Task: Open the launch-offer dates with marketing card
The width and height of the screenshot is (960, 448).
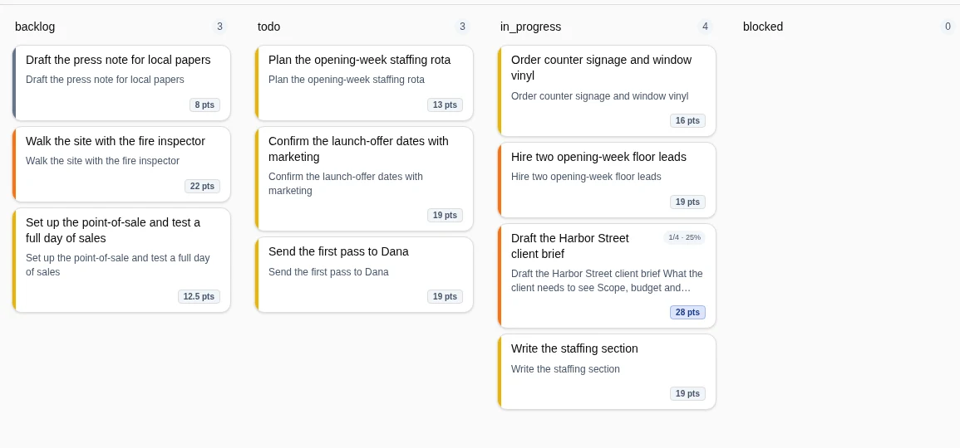Action: tap(364, 179)
